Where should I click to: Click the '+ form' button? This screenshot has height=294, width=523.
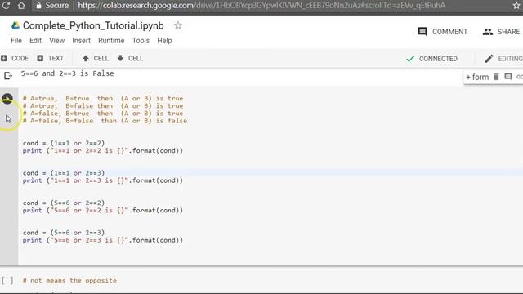click(477, 77)
